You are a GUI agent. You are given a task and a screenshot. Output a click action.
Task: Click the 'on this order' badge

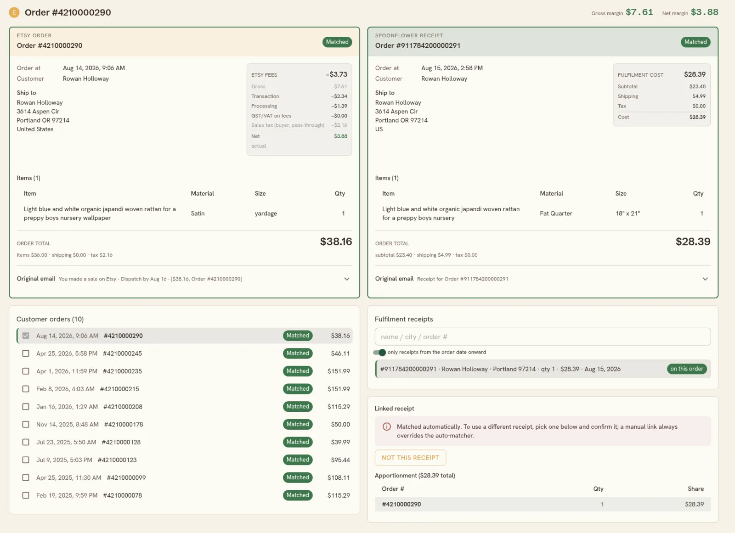687,369
